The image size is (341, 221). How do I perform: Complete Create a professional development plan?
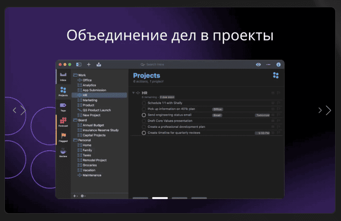[144, 127]
